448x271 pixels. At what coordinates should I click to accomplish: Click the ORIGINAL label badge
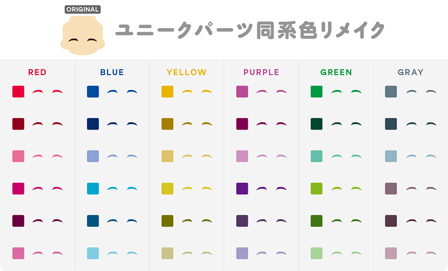(x=82, y=10)
